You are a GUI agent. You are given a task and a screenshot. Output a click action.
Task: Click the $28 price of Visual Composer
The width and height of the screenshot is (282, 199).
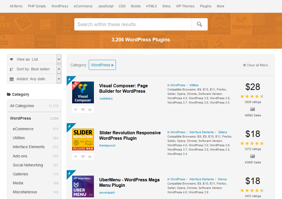pos(253,87)
